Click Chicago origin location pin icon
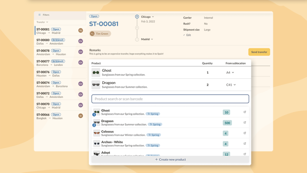 (x=137, y=17)
